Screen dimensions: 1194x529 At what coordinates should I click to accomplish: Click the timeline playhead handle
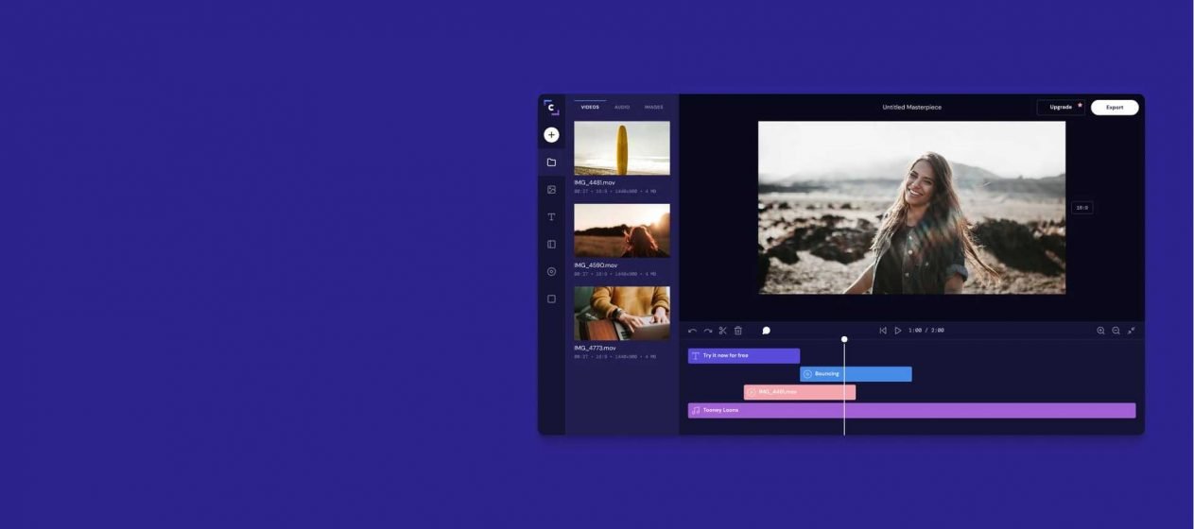click(x=844, y=339)
